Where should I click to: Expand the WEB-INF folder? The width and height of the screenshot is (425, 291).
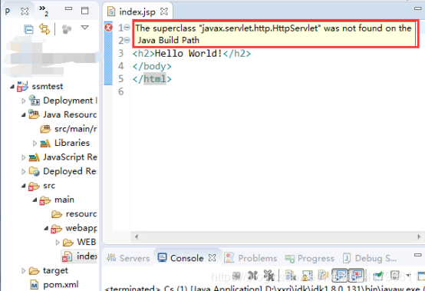coord(58,242)
